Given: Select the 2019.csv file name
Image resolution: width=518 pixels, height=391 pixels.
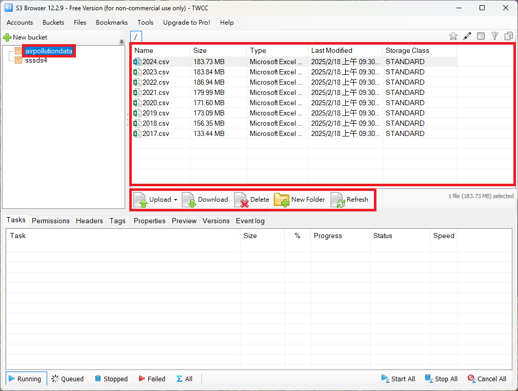Looking at the screenshot, I should 155,113.
